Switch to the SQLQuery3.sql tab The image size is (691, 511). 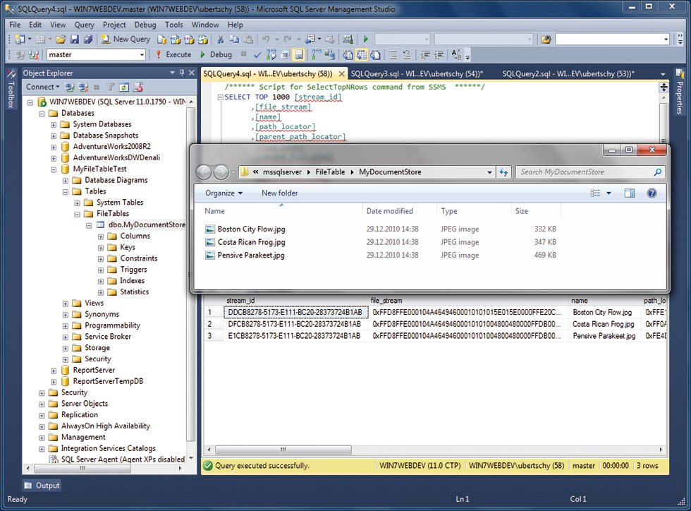pyautogui.click(x=417, y=73)
